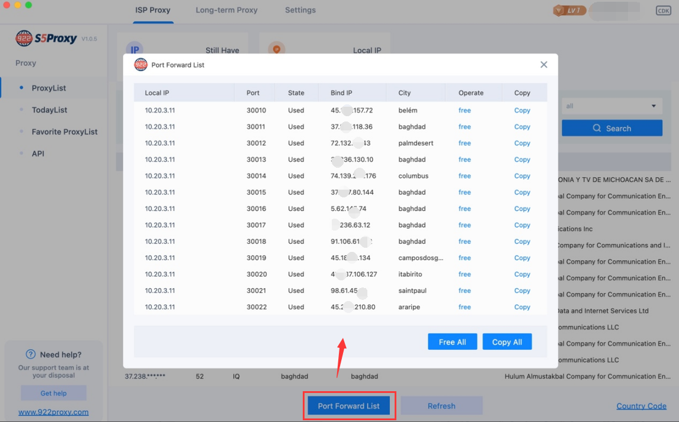This screenshot has width=679, height=422.
Task: Click the Copy All button
Action: pyautogui.click(x=507, y=342)
